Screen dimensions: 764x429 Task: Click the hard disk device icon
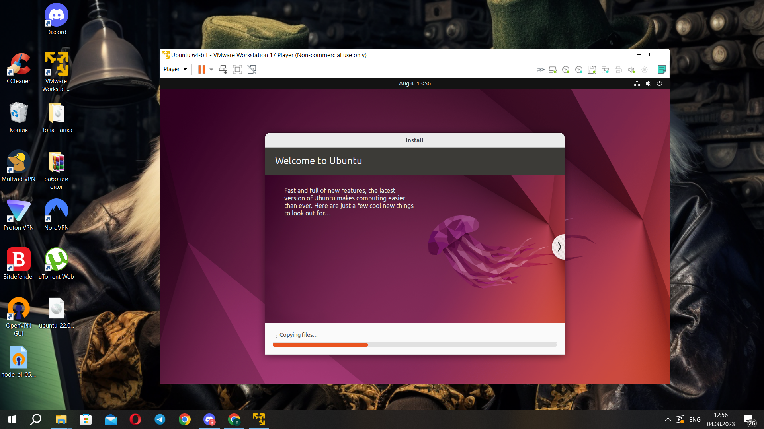(552, 70)
